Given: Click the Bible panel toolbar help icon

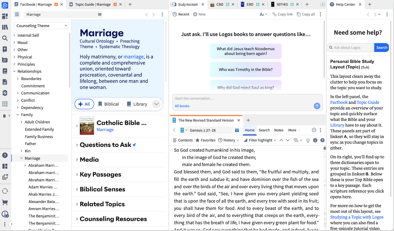Looking at the screenshot, I should click(x=323, y=140).
